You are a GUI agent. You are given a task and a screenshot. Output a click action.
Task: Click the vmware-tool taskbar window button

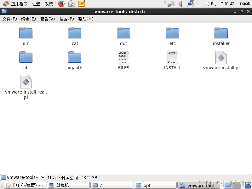(199, 185)
